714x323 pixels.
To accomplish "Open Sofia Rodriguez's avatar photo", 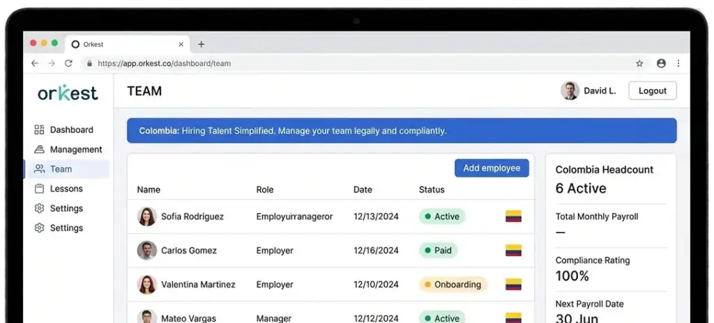I will (x=147, y=216).
